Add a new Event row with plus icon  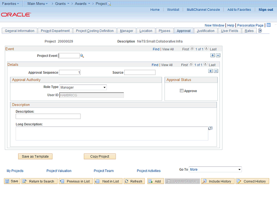(x=213, y=55)
